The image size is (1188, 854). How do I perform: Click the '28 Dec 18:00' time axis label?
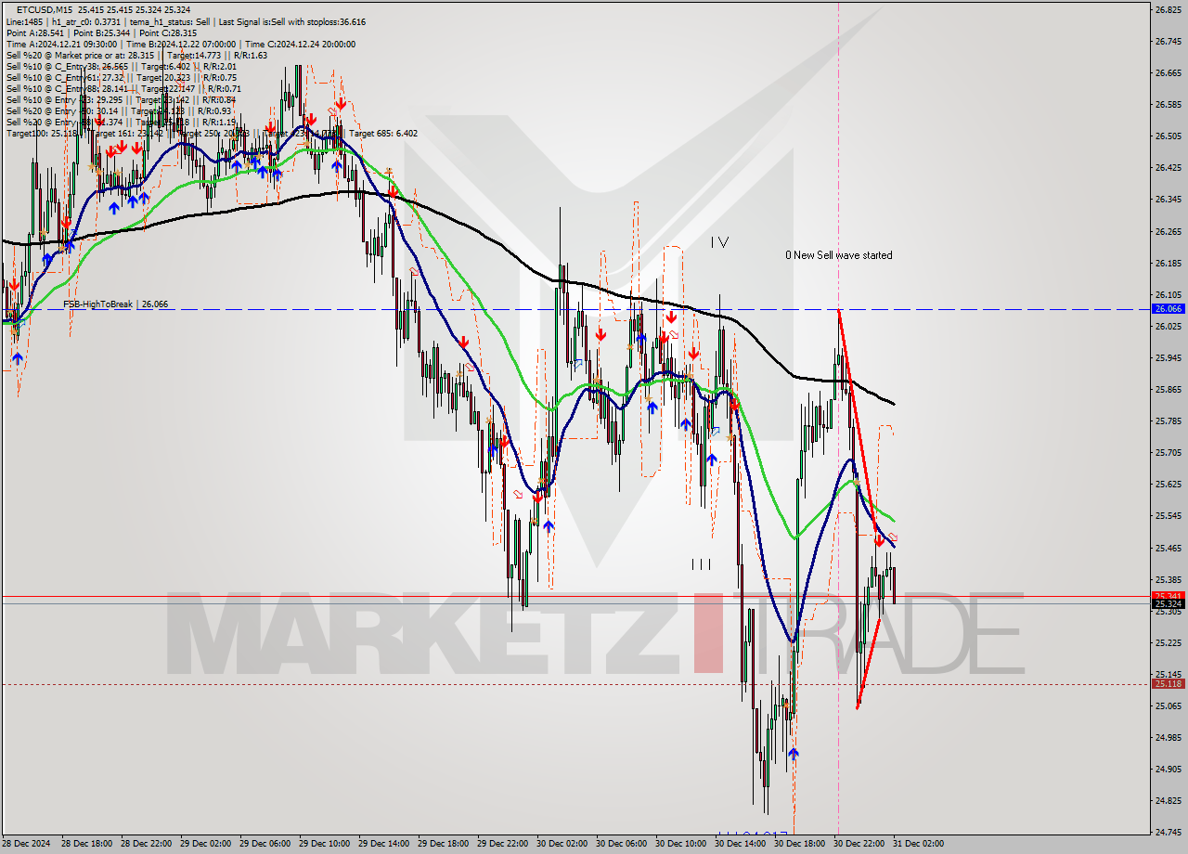click(x=86, y=844)
